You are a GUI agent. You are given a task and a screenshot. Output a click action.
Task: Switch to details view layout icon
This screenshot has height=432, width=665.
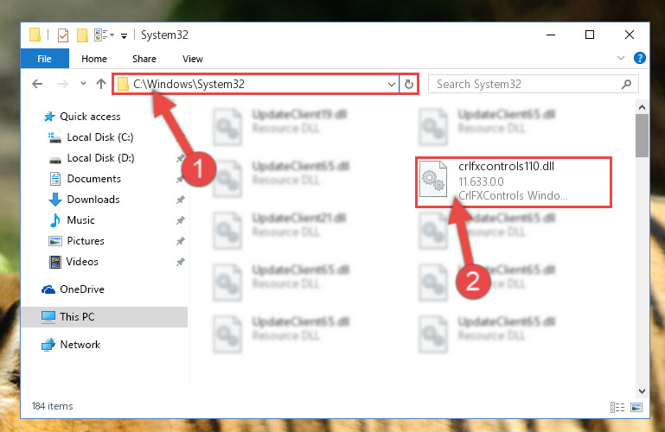[617, 408]
